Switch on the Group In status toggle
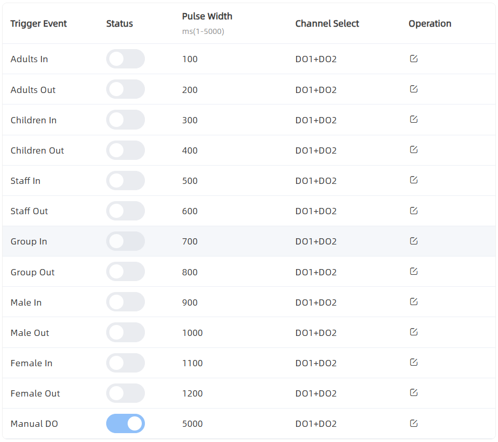This screenshot has height=442, width=498. pyautogui.click(x=125, y=241)
